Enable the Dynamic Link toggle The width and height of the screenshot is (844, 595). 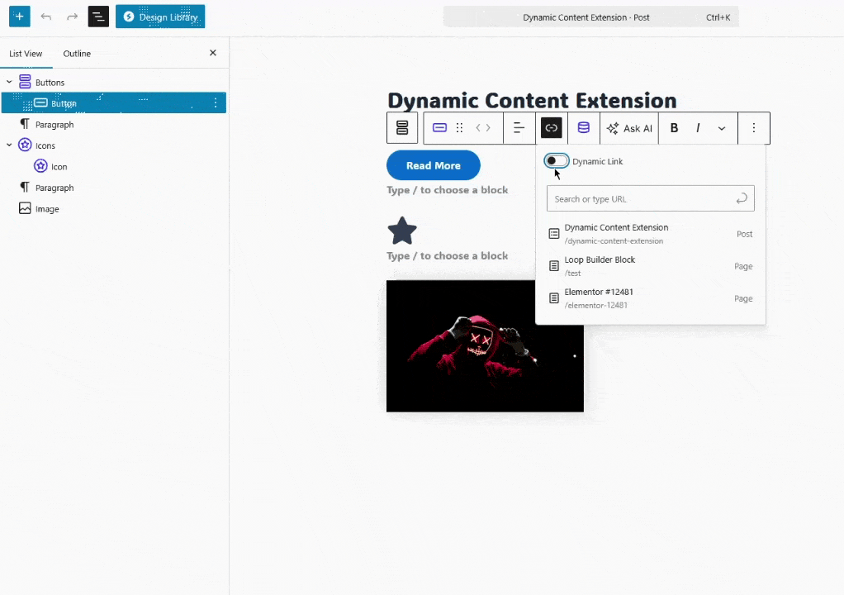pyautogui.click(x=557, y=161)
